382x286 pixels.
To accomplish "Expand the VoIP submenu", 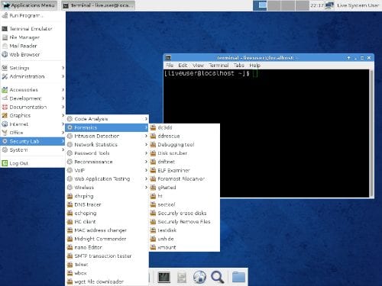I will [107, 170].
